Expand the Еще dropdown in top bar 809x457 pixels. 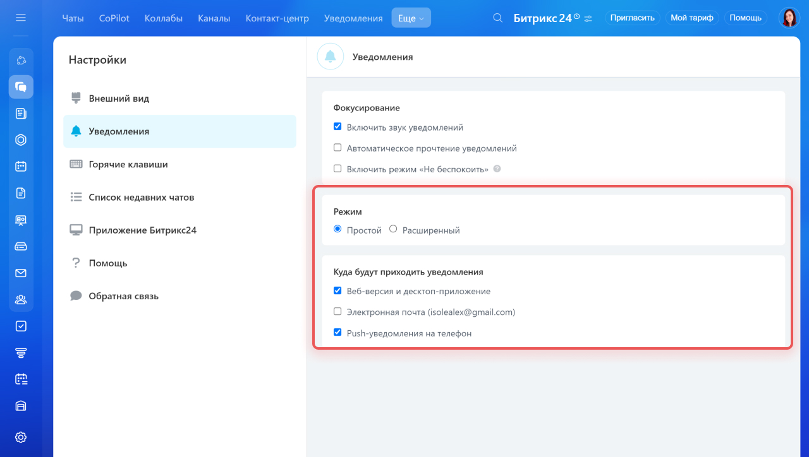[x=411, y=18]
